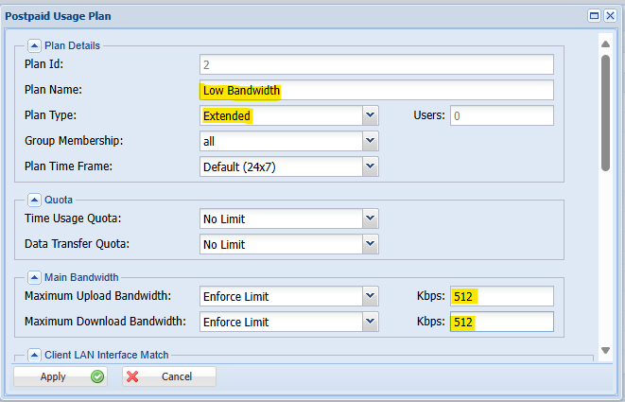The image size is (625, 402).
Task: Maximize the Postpaid Usage Plan dialog
Action: pyautogui.click(x=594, y=16)
